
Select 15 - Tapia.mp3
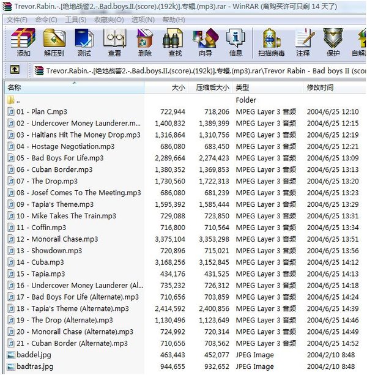point(40,274)
